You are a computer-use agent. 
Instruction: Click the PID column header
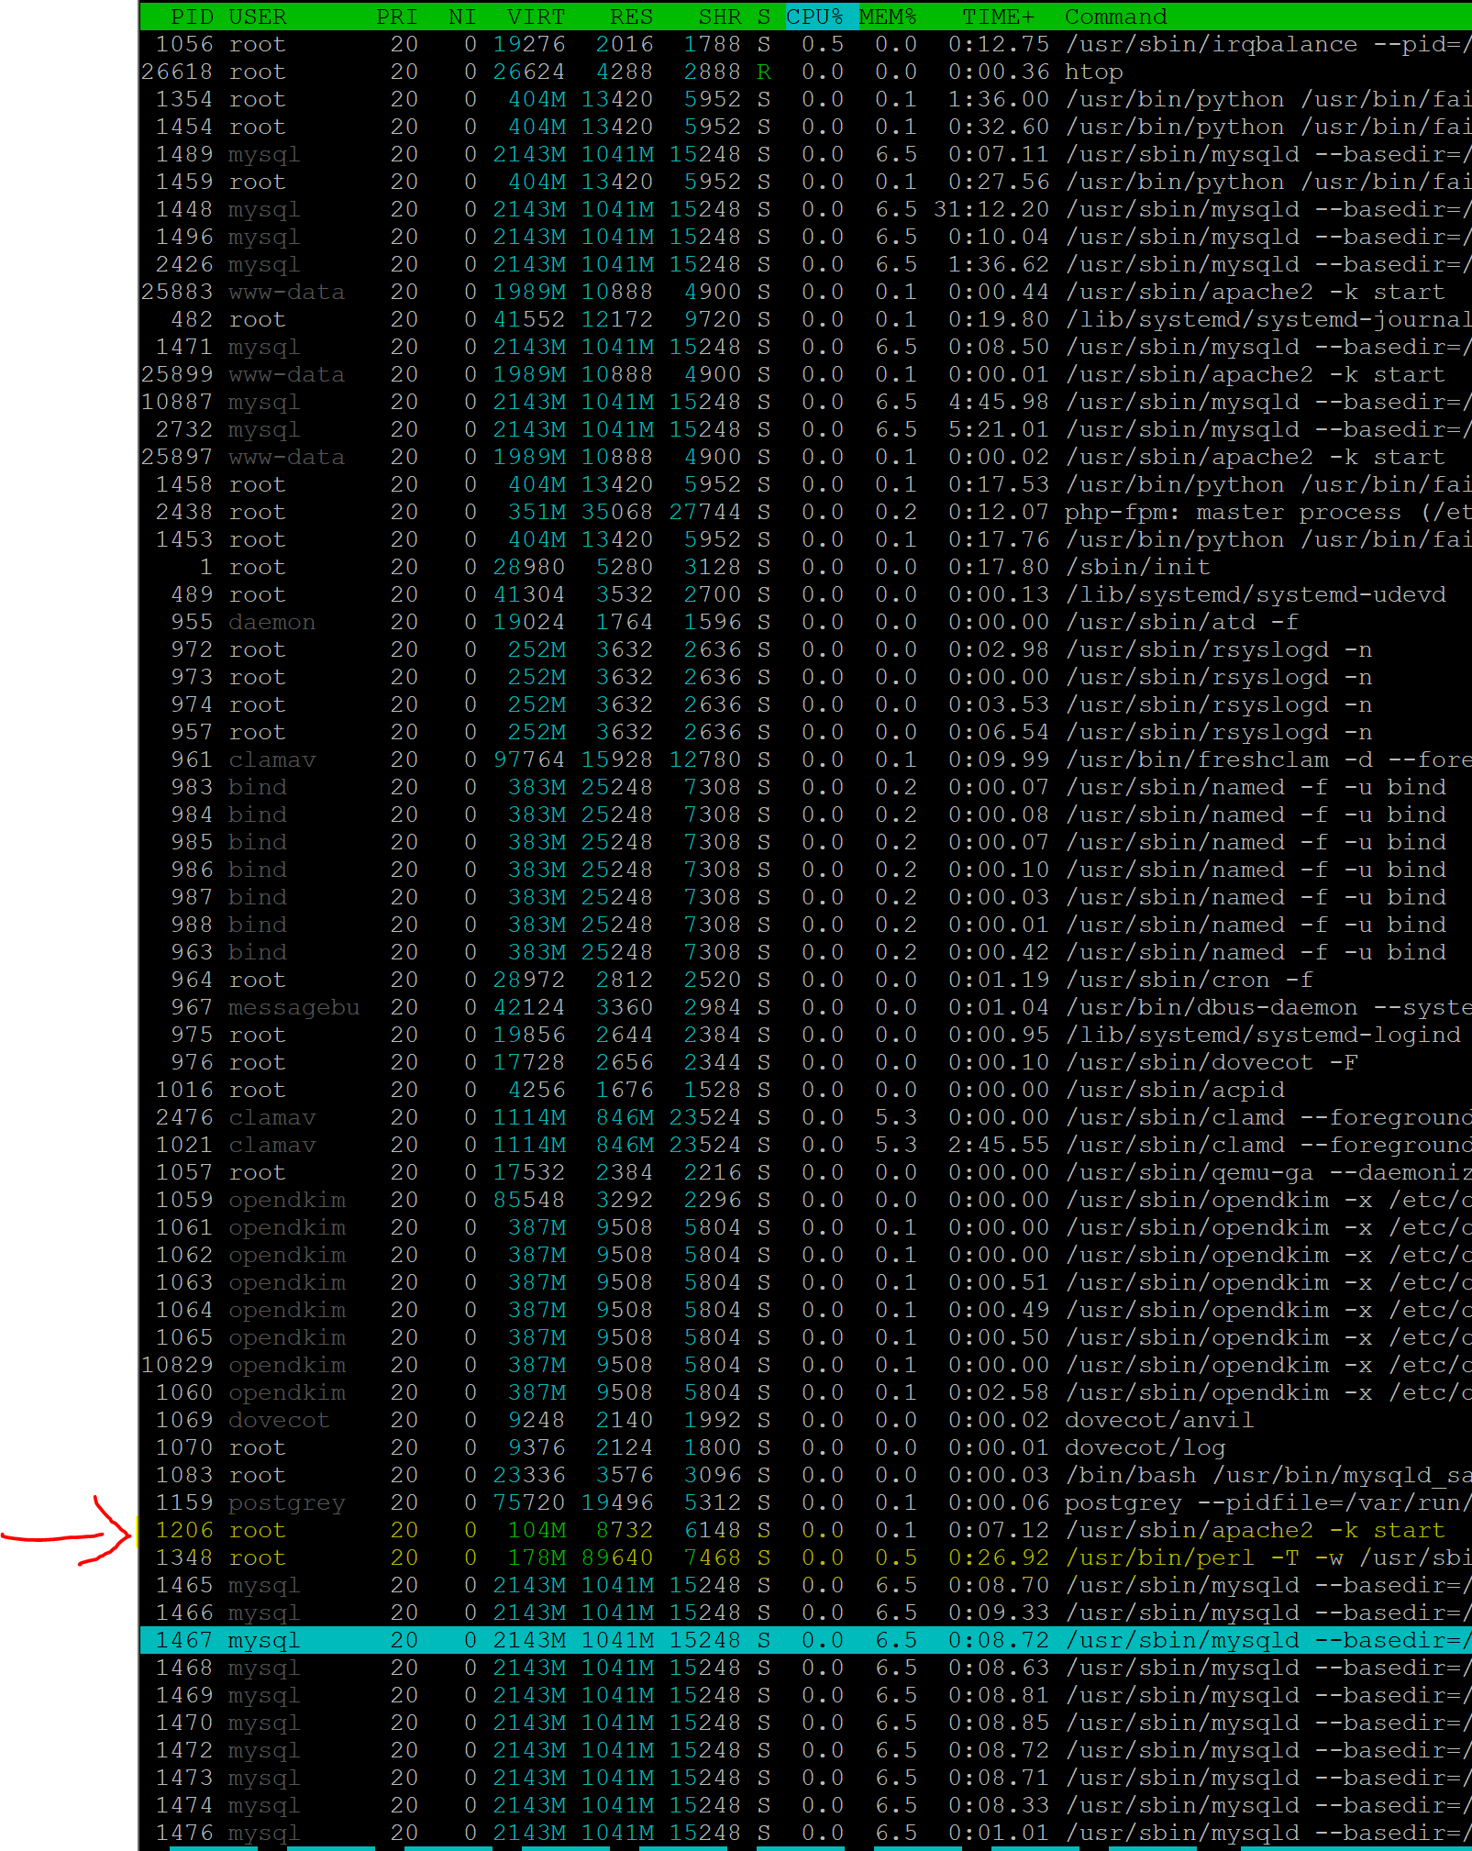click(x=191, y=17)
